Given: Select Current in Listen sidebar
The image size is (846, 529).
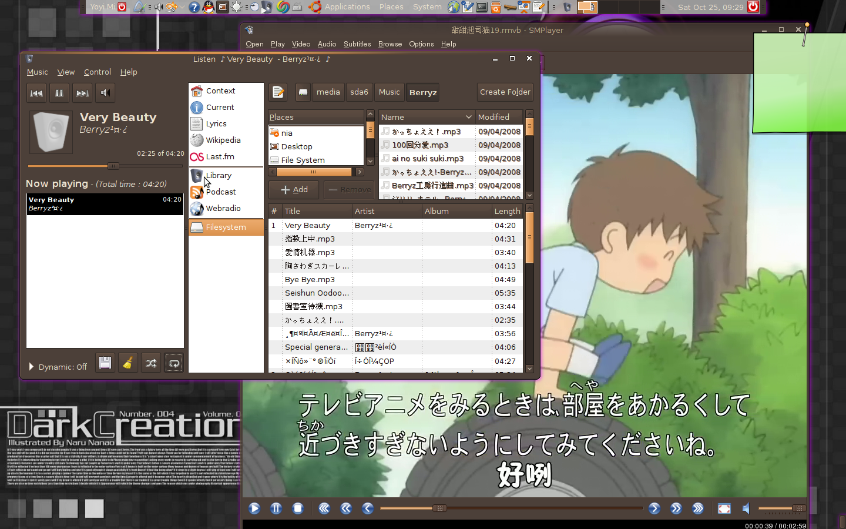Looking at the screenshot, I should click(226, 108).
